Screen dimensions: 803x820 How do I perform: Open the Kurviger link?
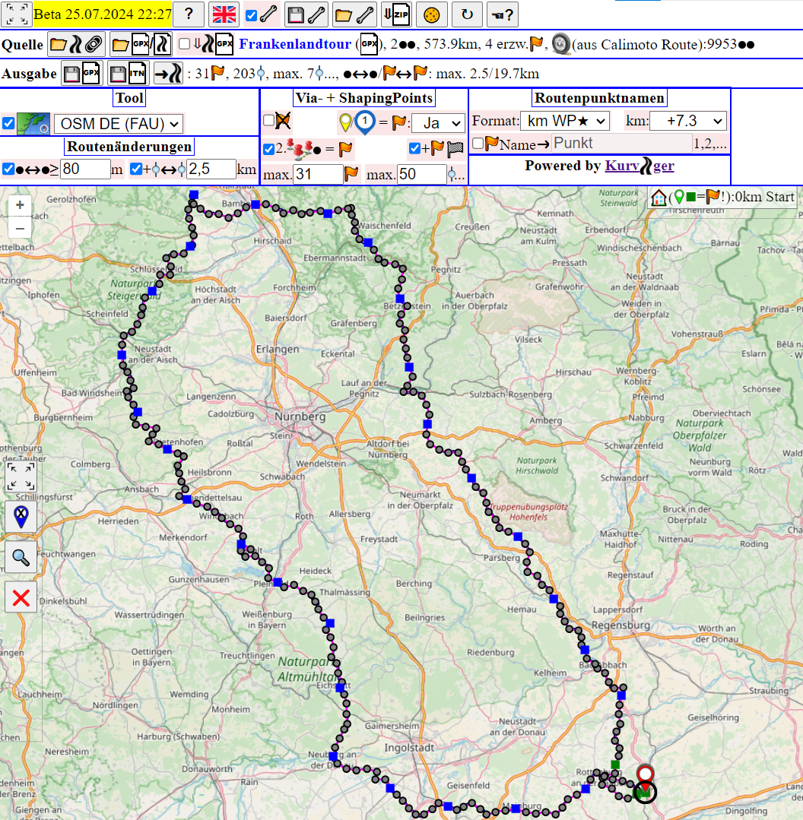click(640, 166)
